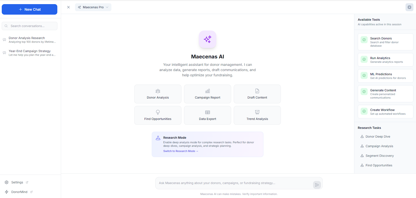This screenshot has height=198, width=416.
Task: Click the DonorMind lightning bolt icon
Action: (6, 192)
